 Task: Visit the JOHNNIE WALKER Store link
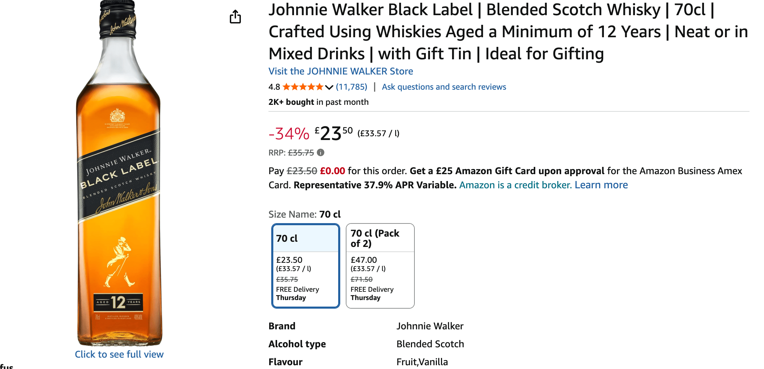tap(341, 71)
